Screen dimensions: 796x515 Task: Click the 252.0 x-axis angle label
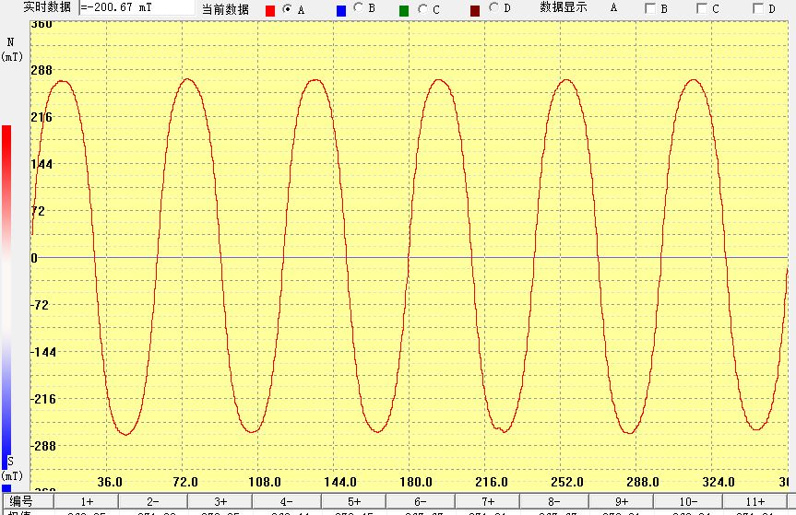[567, 482]
